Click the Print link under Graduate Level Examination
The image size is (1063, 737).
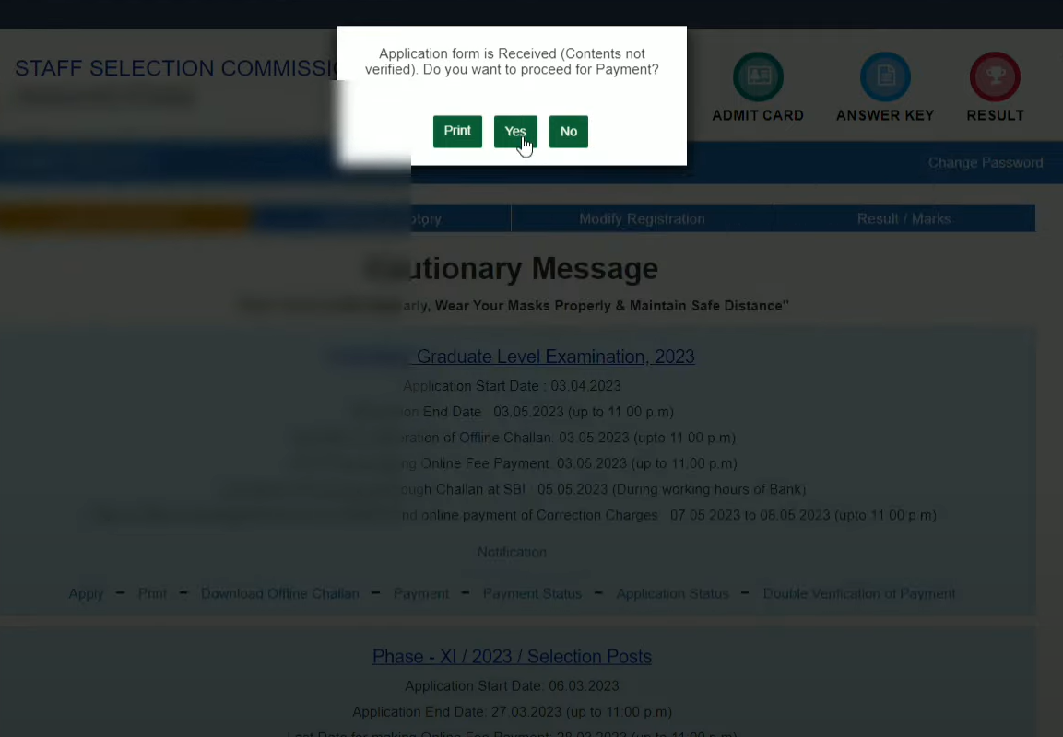[152, 593]
